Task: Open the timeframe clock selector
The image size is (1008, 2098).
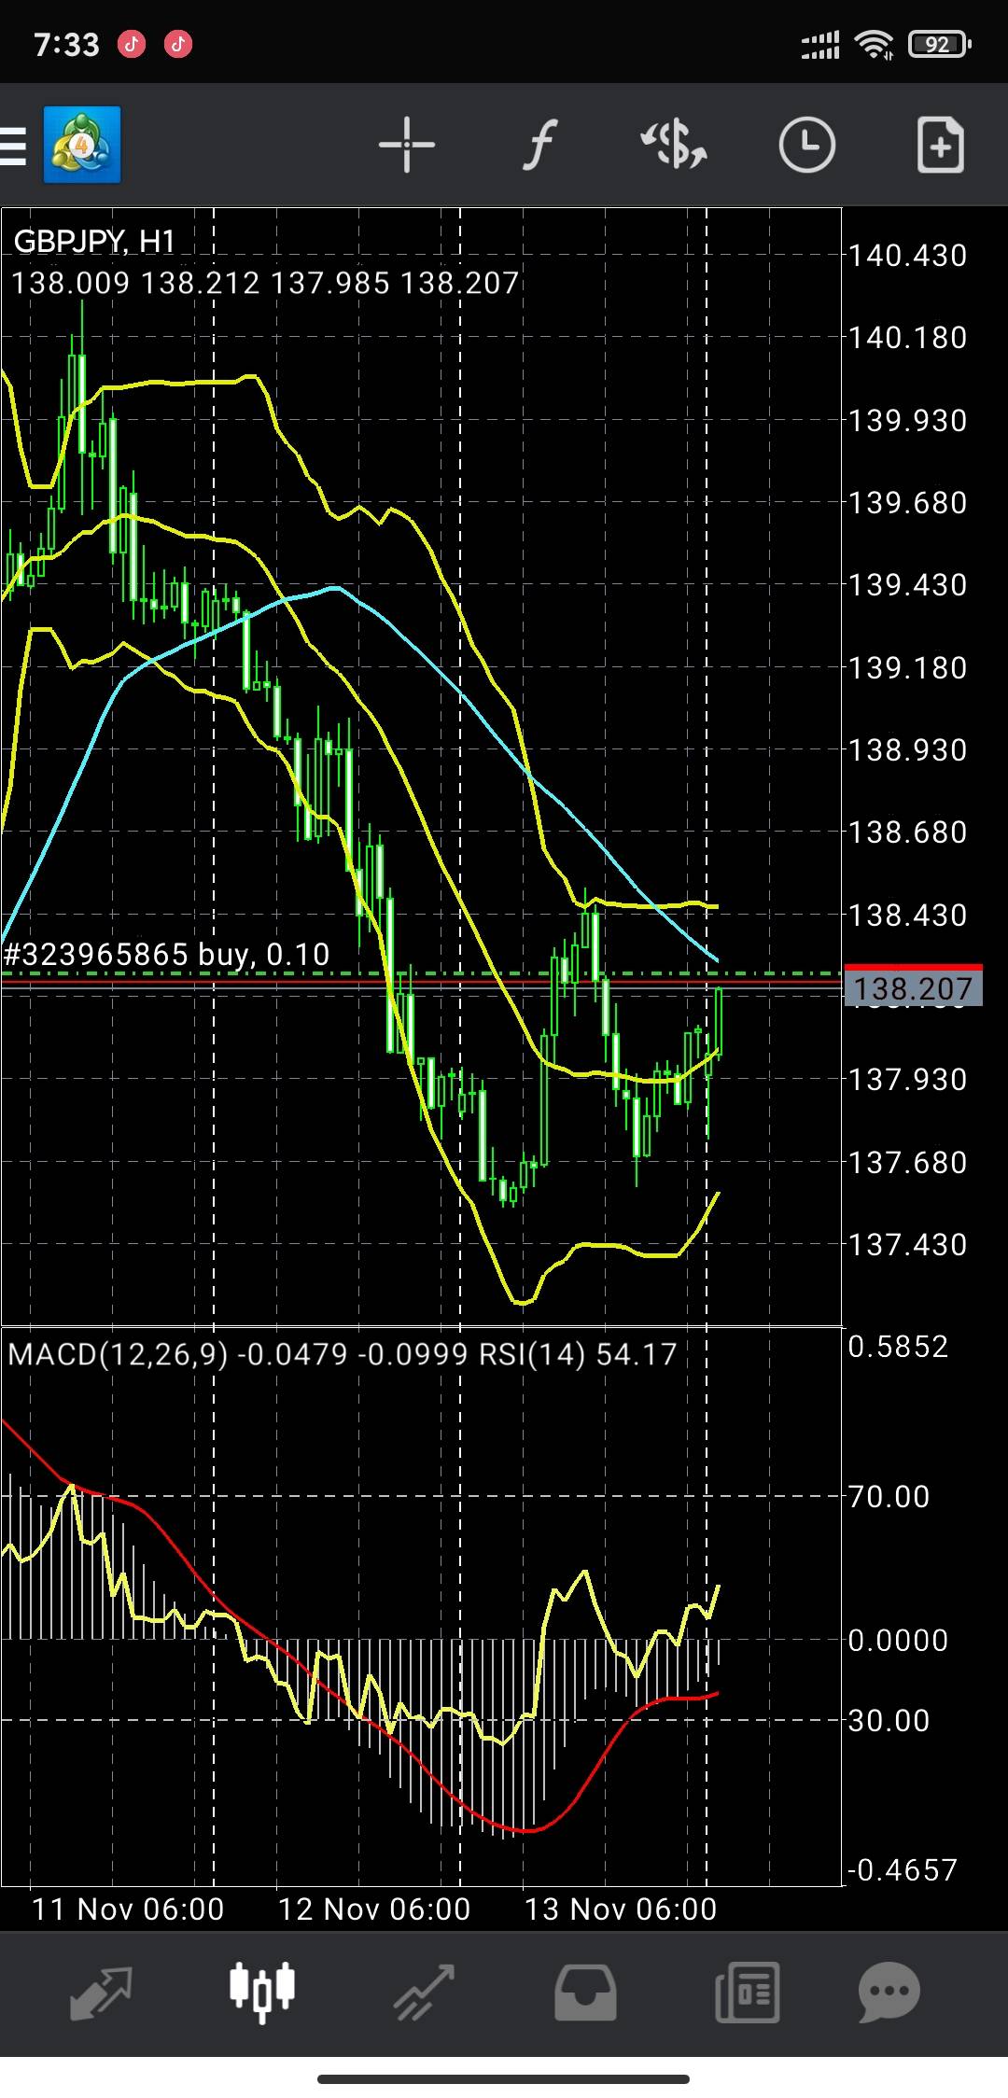Action: pos(806,145)
